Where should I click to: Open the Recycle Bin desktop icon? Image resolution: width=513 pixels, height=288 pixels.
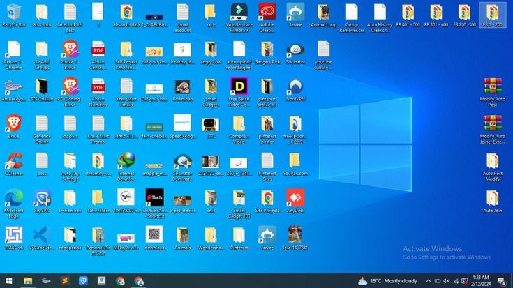[x=14, y=15]
